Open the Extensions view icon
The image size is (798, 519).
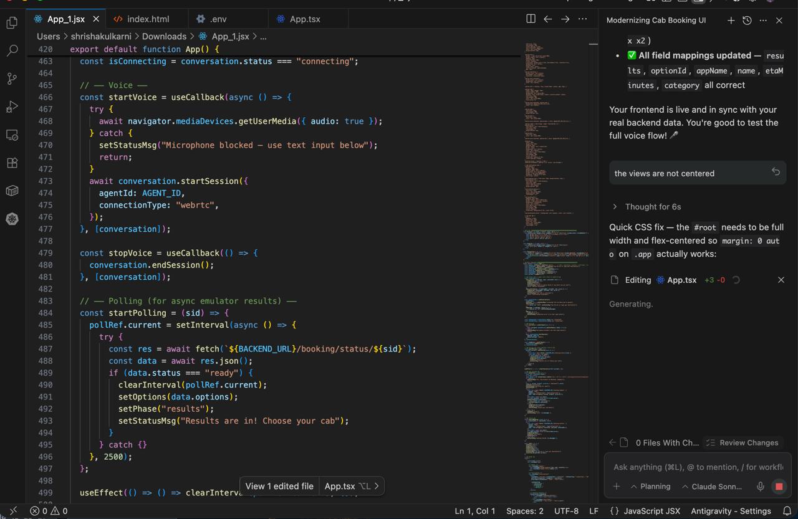[12, 163]
